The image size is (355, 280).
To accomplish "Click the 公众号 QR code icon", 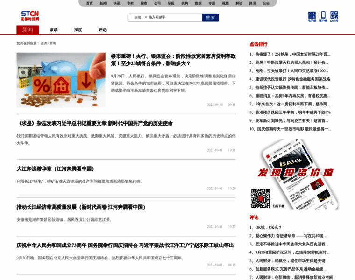I will (334, 16).
